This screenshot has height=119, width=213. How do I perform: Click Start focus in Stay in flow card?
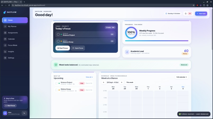tap(10, 106)
